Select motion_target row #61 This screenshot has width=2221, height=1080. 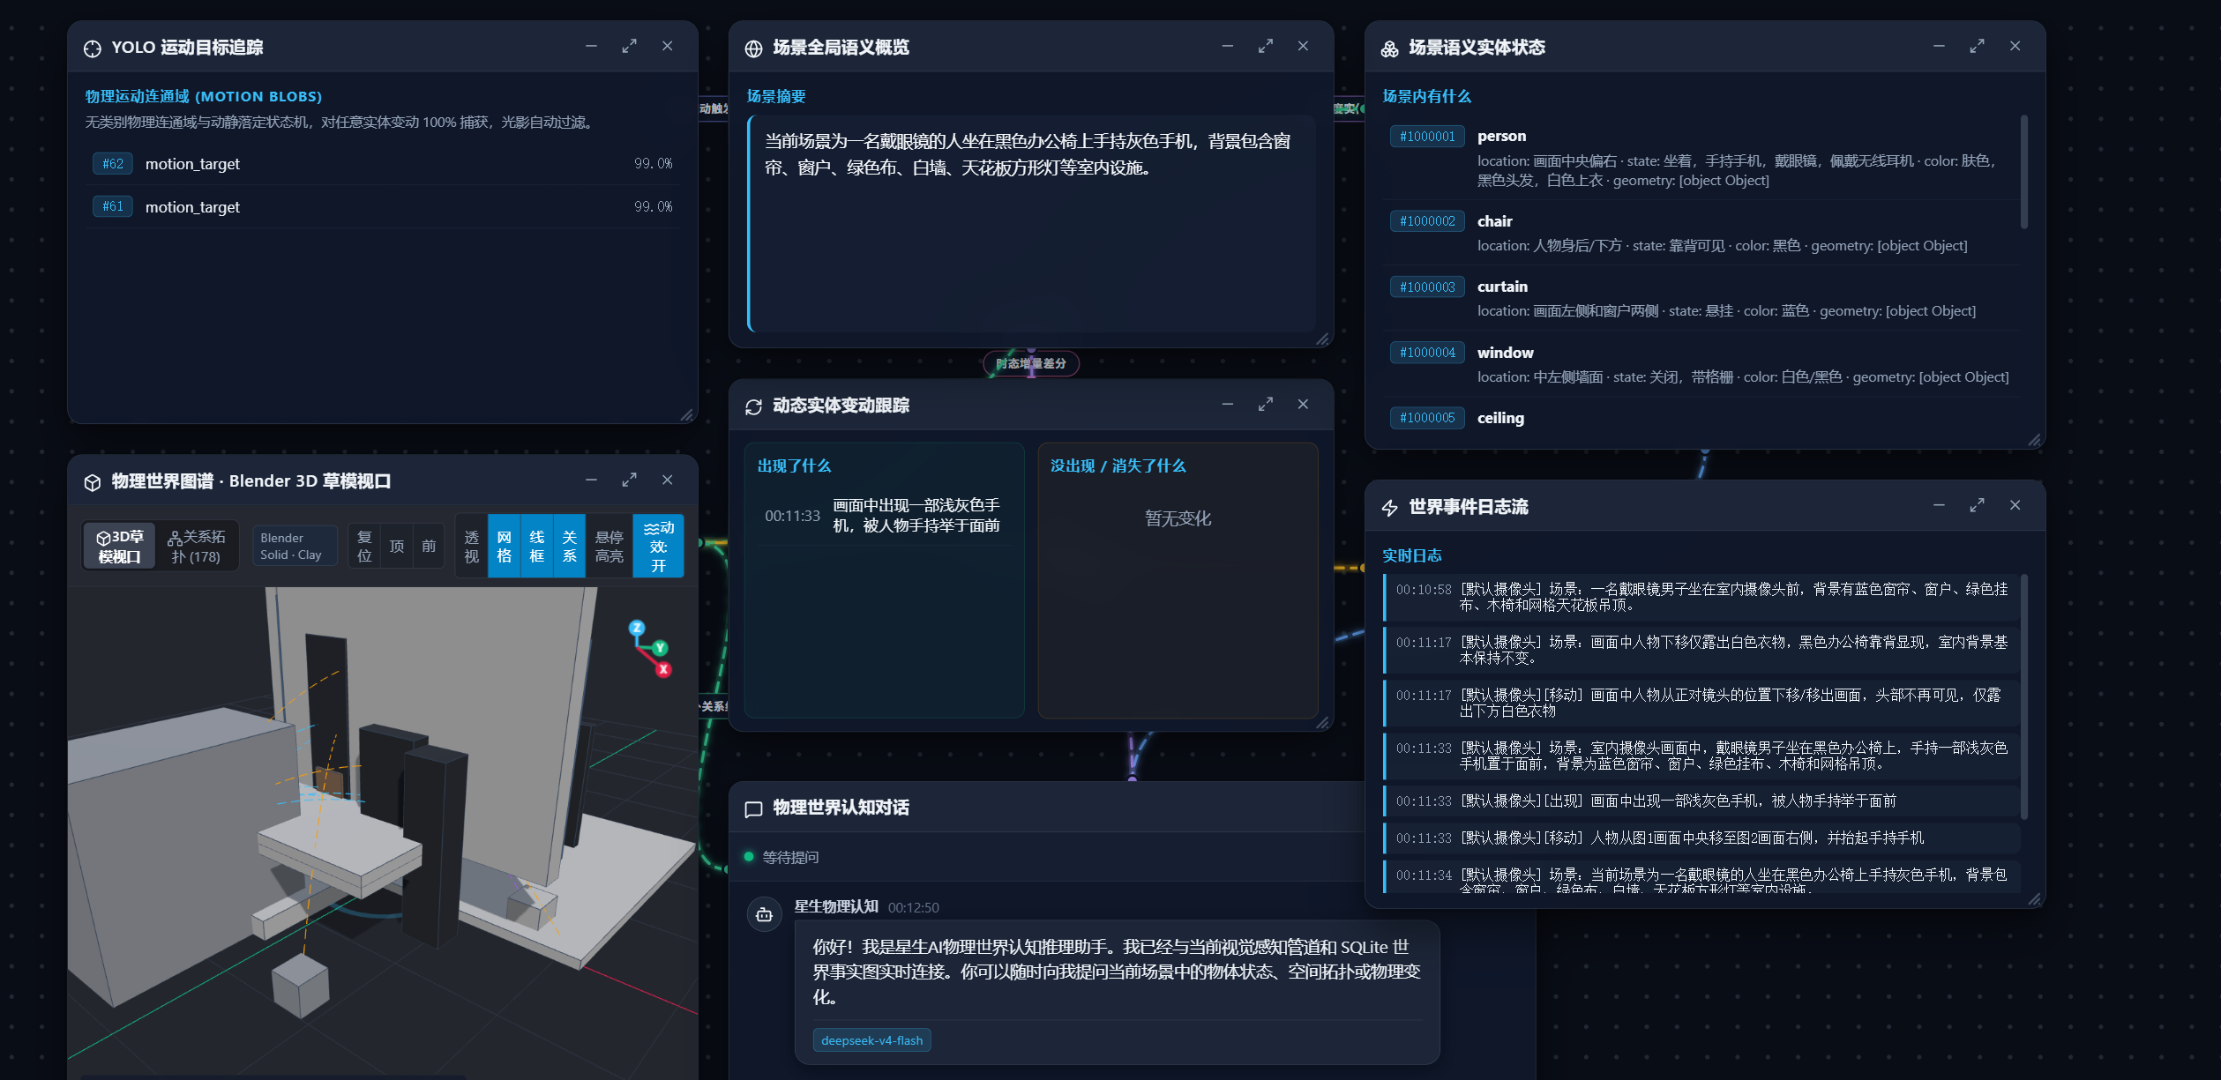[x=382, y=207]
